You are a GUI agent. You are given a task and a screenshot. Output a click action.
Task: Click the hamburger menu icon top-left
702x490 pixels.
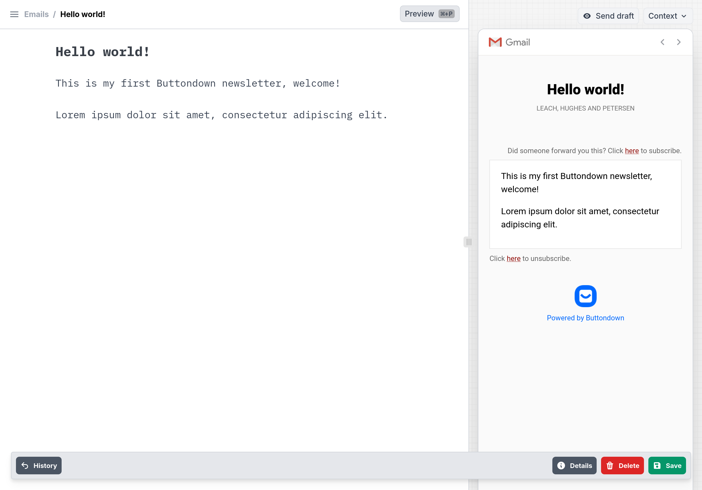click(x=14, y=14)
